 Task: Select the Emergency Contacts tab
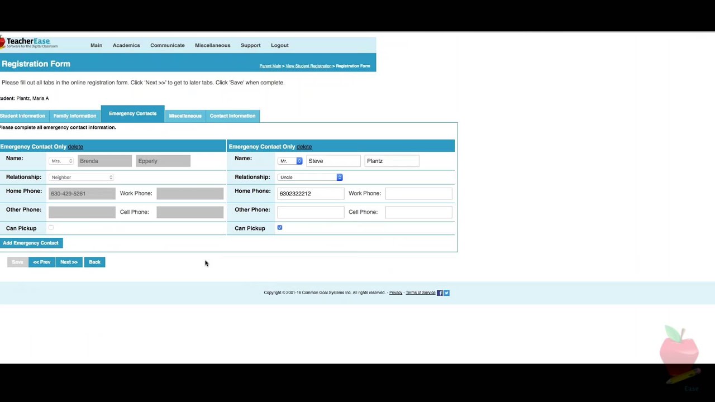[x=132, y=113]
